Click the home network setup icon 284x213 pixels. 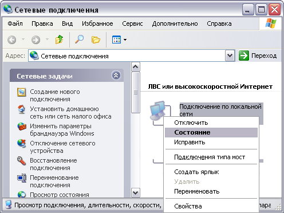21,109
